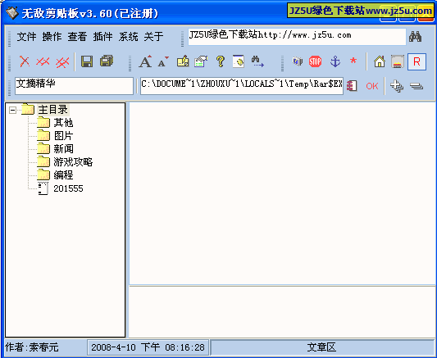The width and height of the screenshot is (437, 358).
Task: Open the 系统 menu
Action: [x=128, y=37]
